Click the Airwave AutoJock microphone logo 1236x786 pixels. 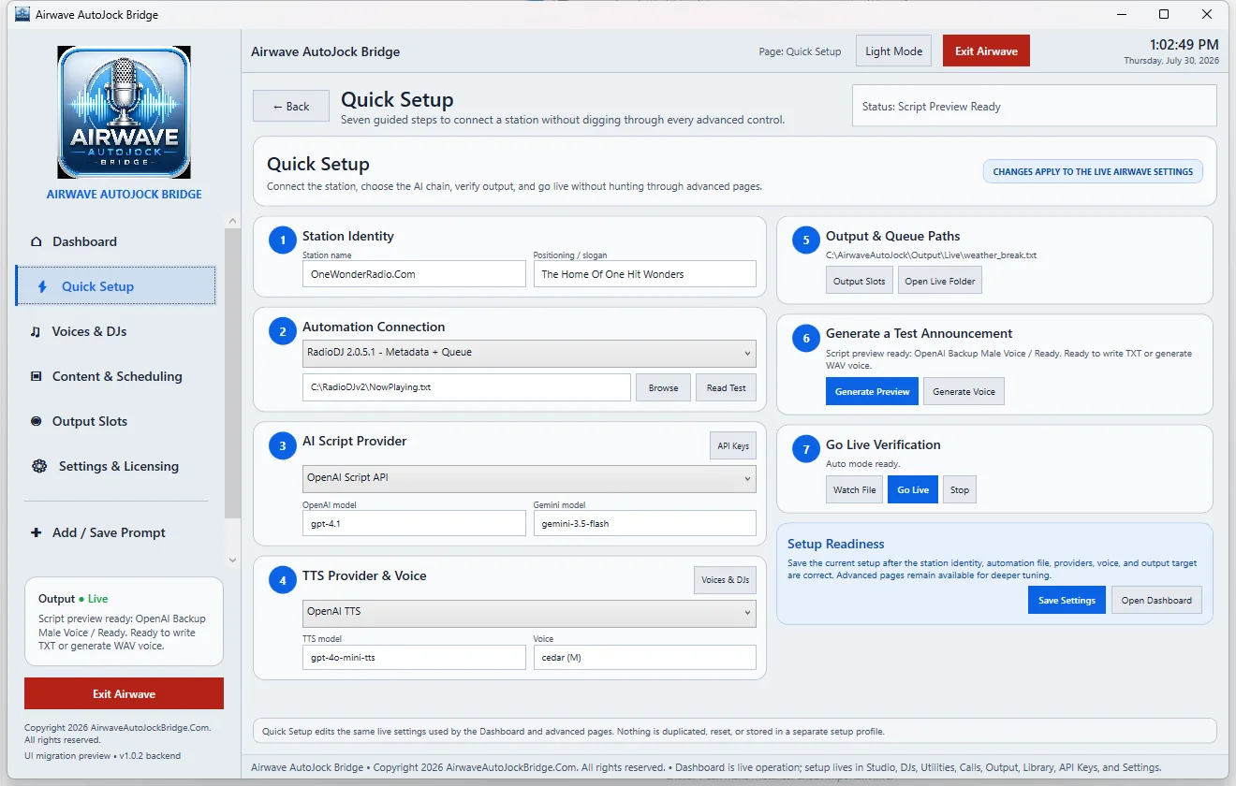124,112
